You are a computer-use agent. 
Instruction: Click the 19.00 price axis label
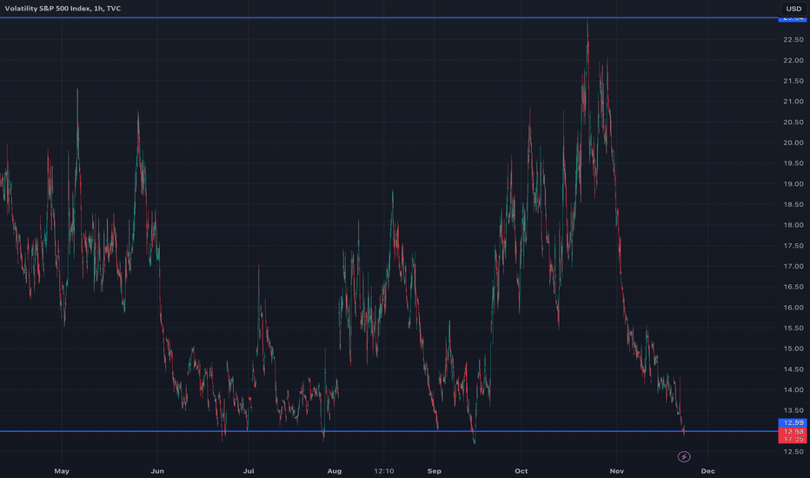pyautogui.click(x=793, y=184)
